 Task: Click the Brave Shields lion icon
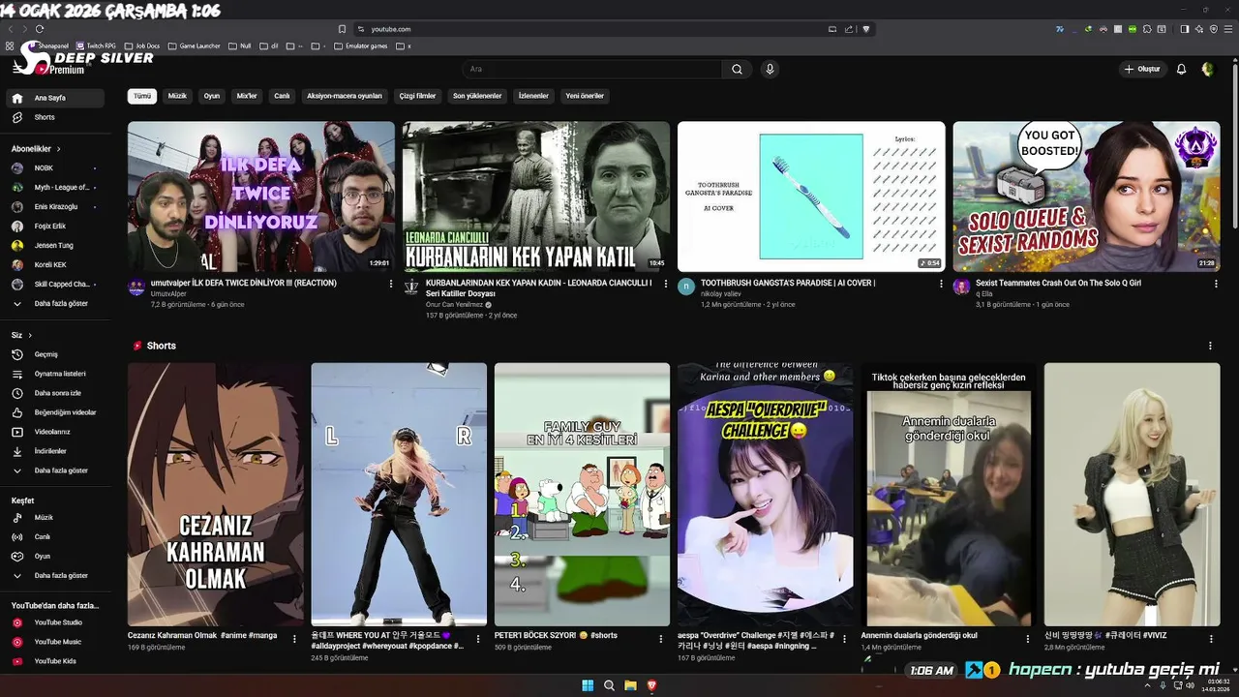[x=866, y=29]
